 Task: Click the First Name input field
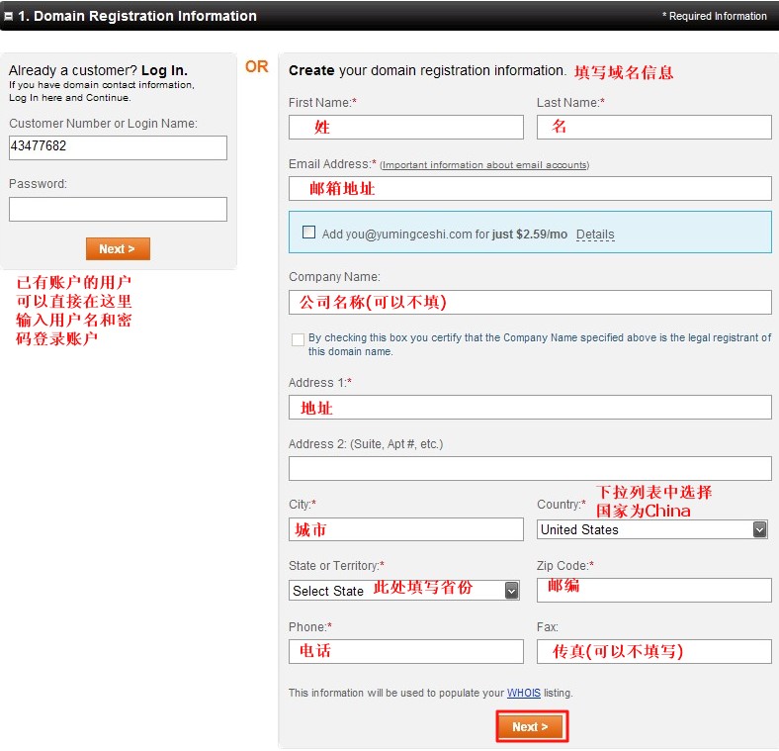[x=405, y=127]
